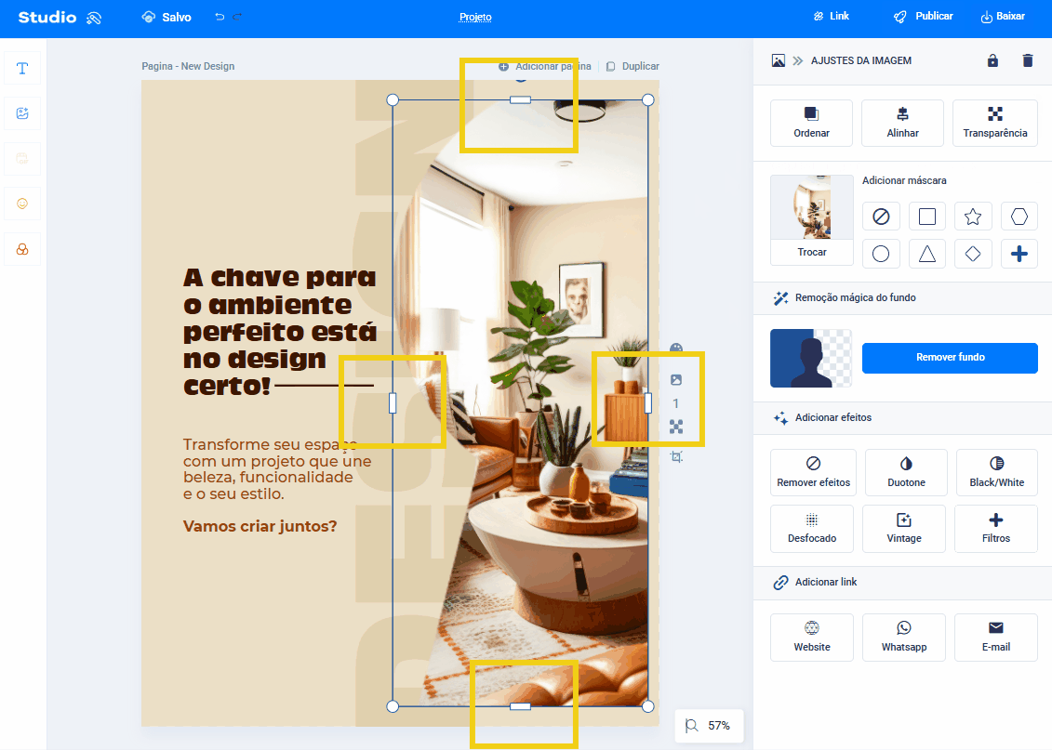Click the background removal preview thumbnail
This screenshot has width=1052, height=750.
click(811, 358)
